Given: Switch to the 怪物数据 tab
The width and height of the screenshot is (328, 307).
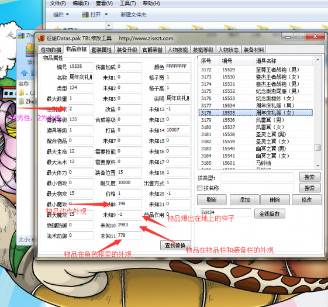Looking at the screenshot, I should (51, 50).
